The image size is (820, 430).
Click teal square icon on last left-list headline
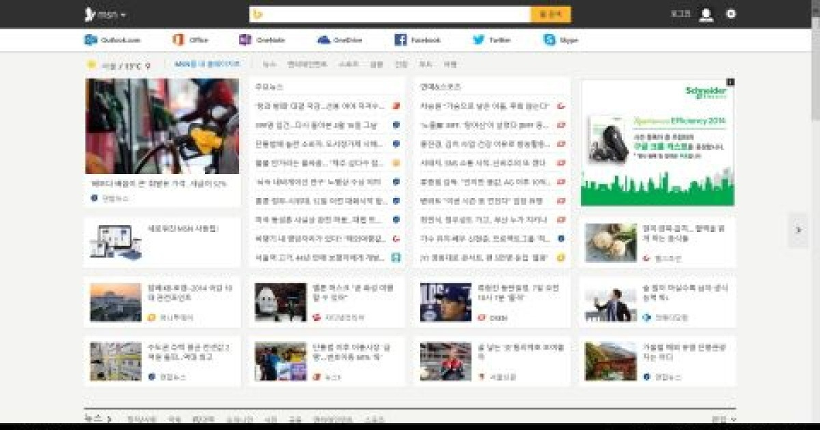click(396, 257)
